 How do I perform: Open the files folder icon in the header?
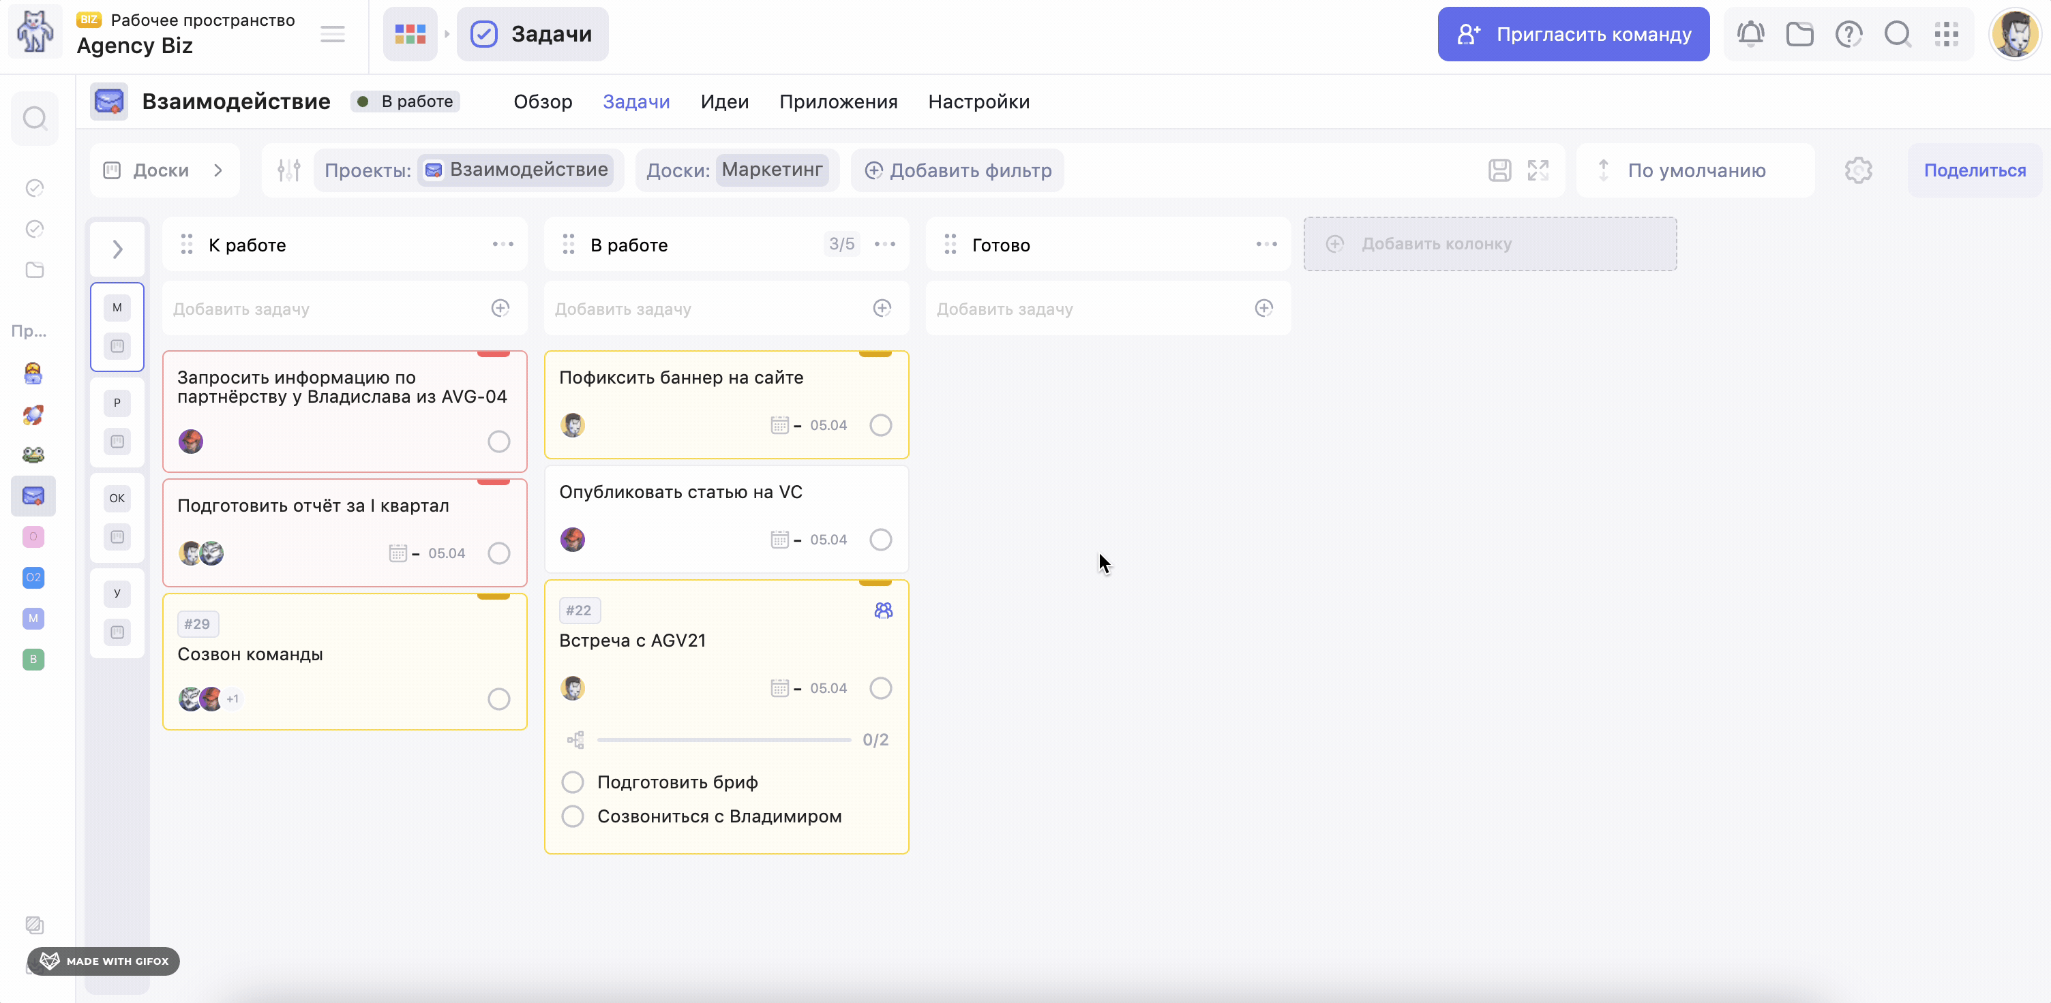click(x=1799, y=34)
